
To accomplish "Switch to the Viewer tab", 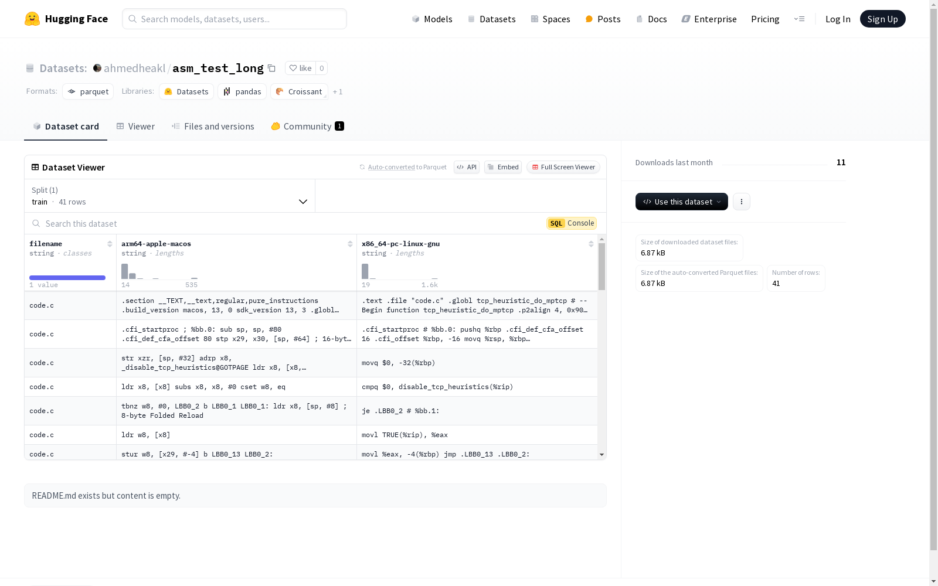I will (135, 127).
